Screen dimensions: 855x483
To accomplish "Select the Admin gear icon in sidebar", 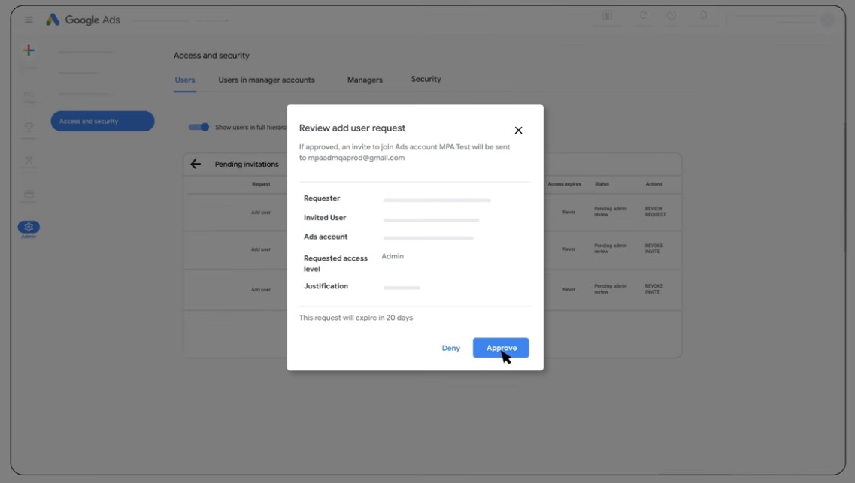I will point(28,227).
